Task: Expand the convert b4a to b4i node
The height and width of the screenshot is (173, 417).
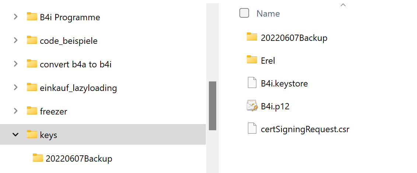Action: click(15, 64)
